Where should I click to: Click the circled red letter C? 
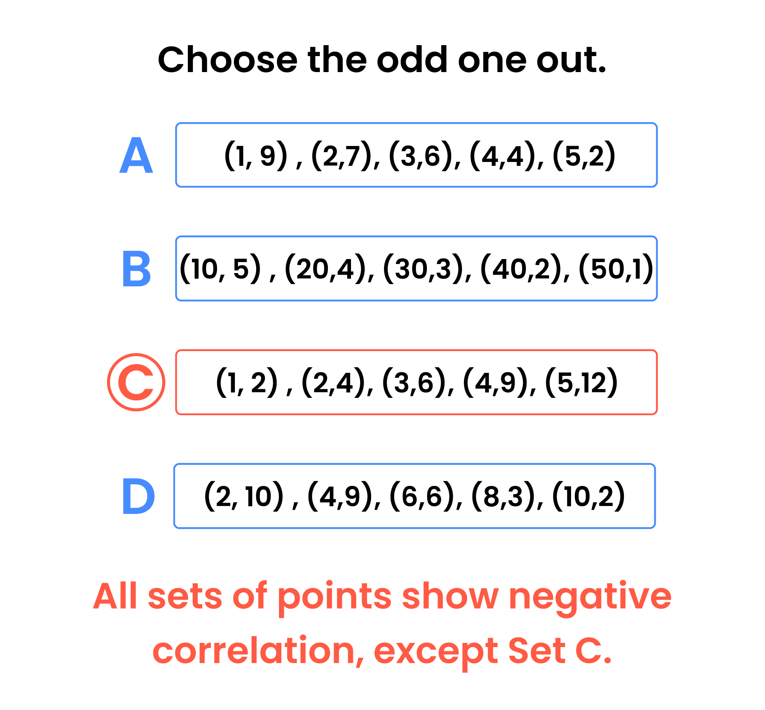136,382
